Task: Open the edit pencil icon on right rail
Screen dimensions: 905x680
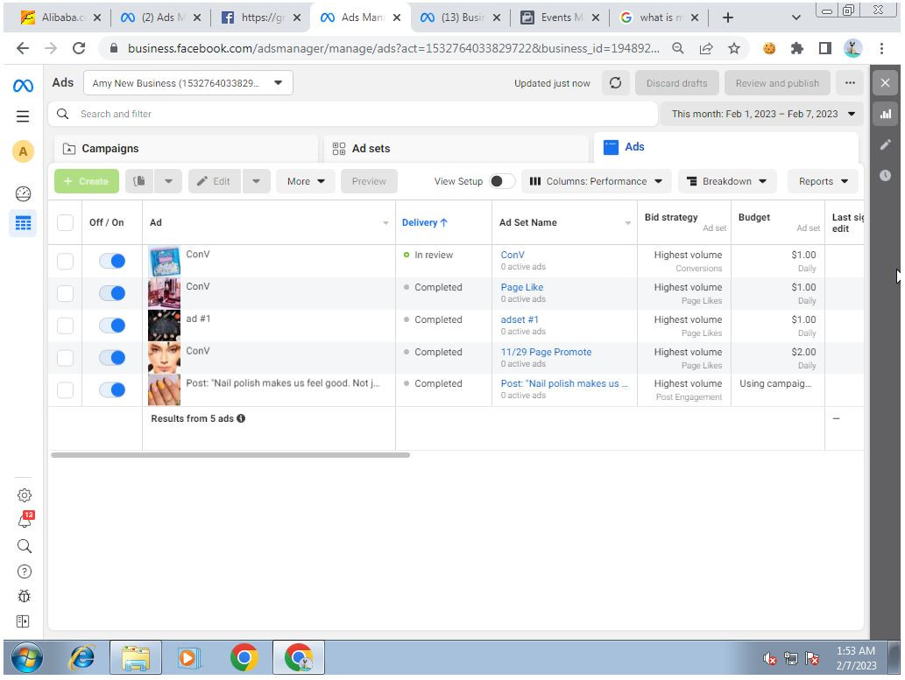Action: pos(886,144)
